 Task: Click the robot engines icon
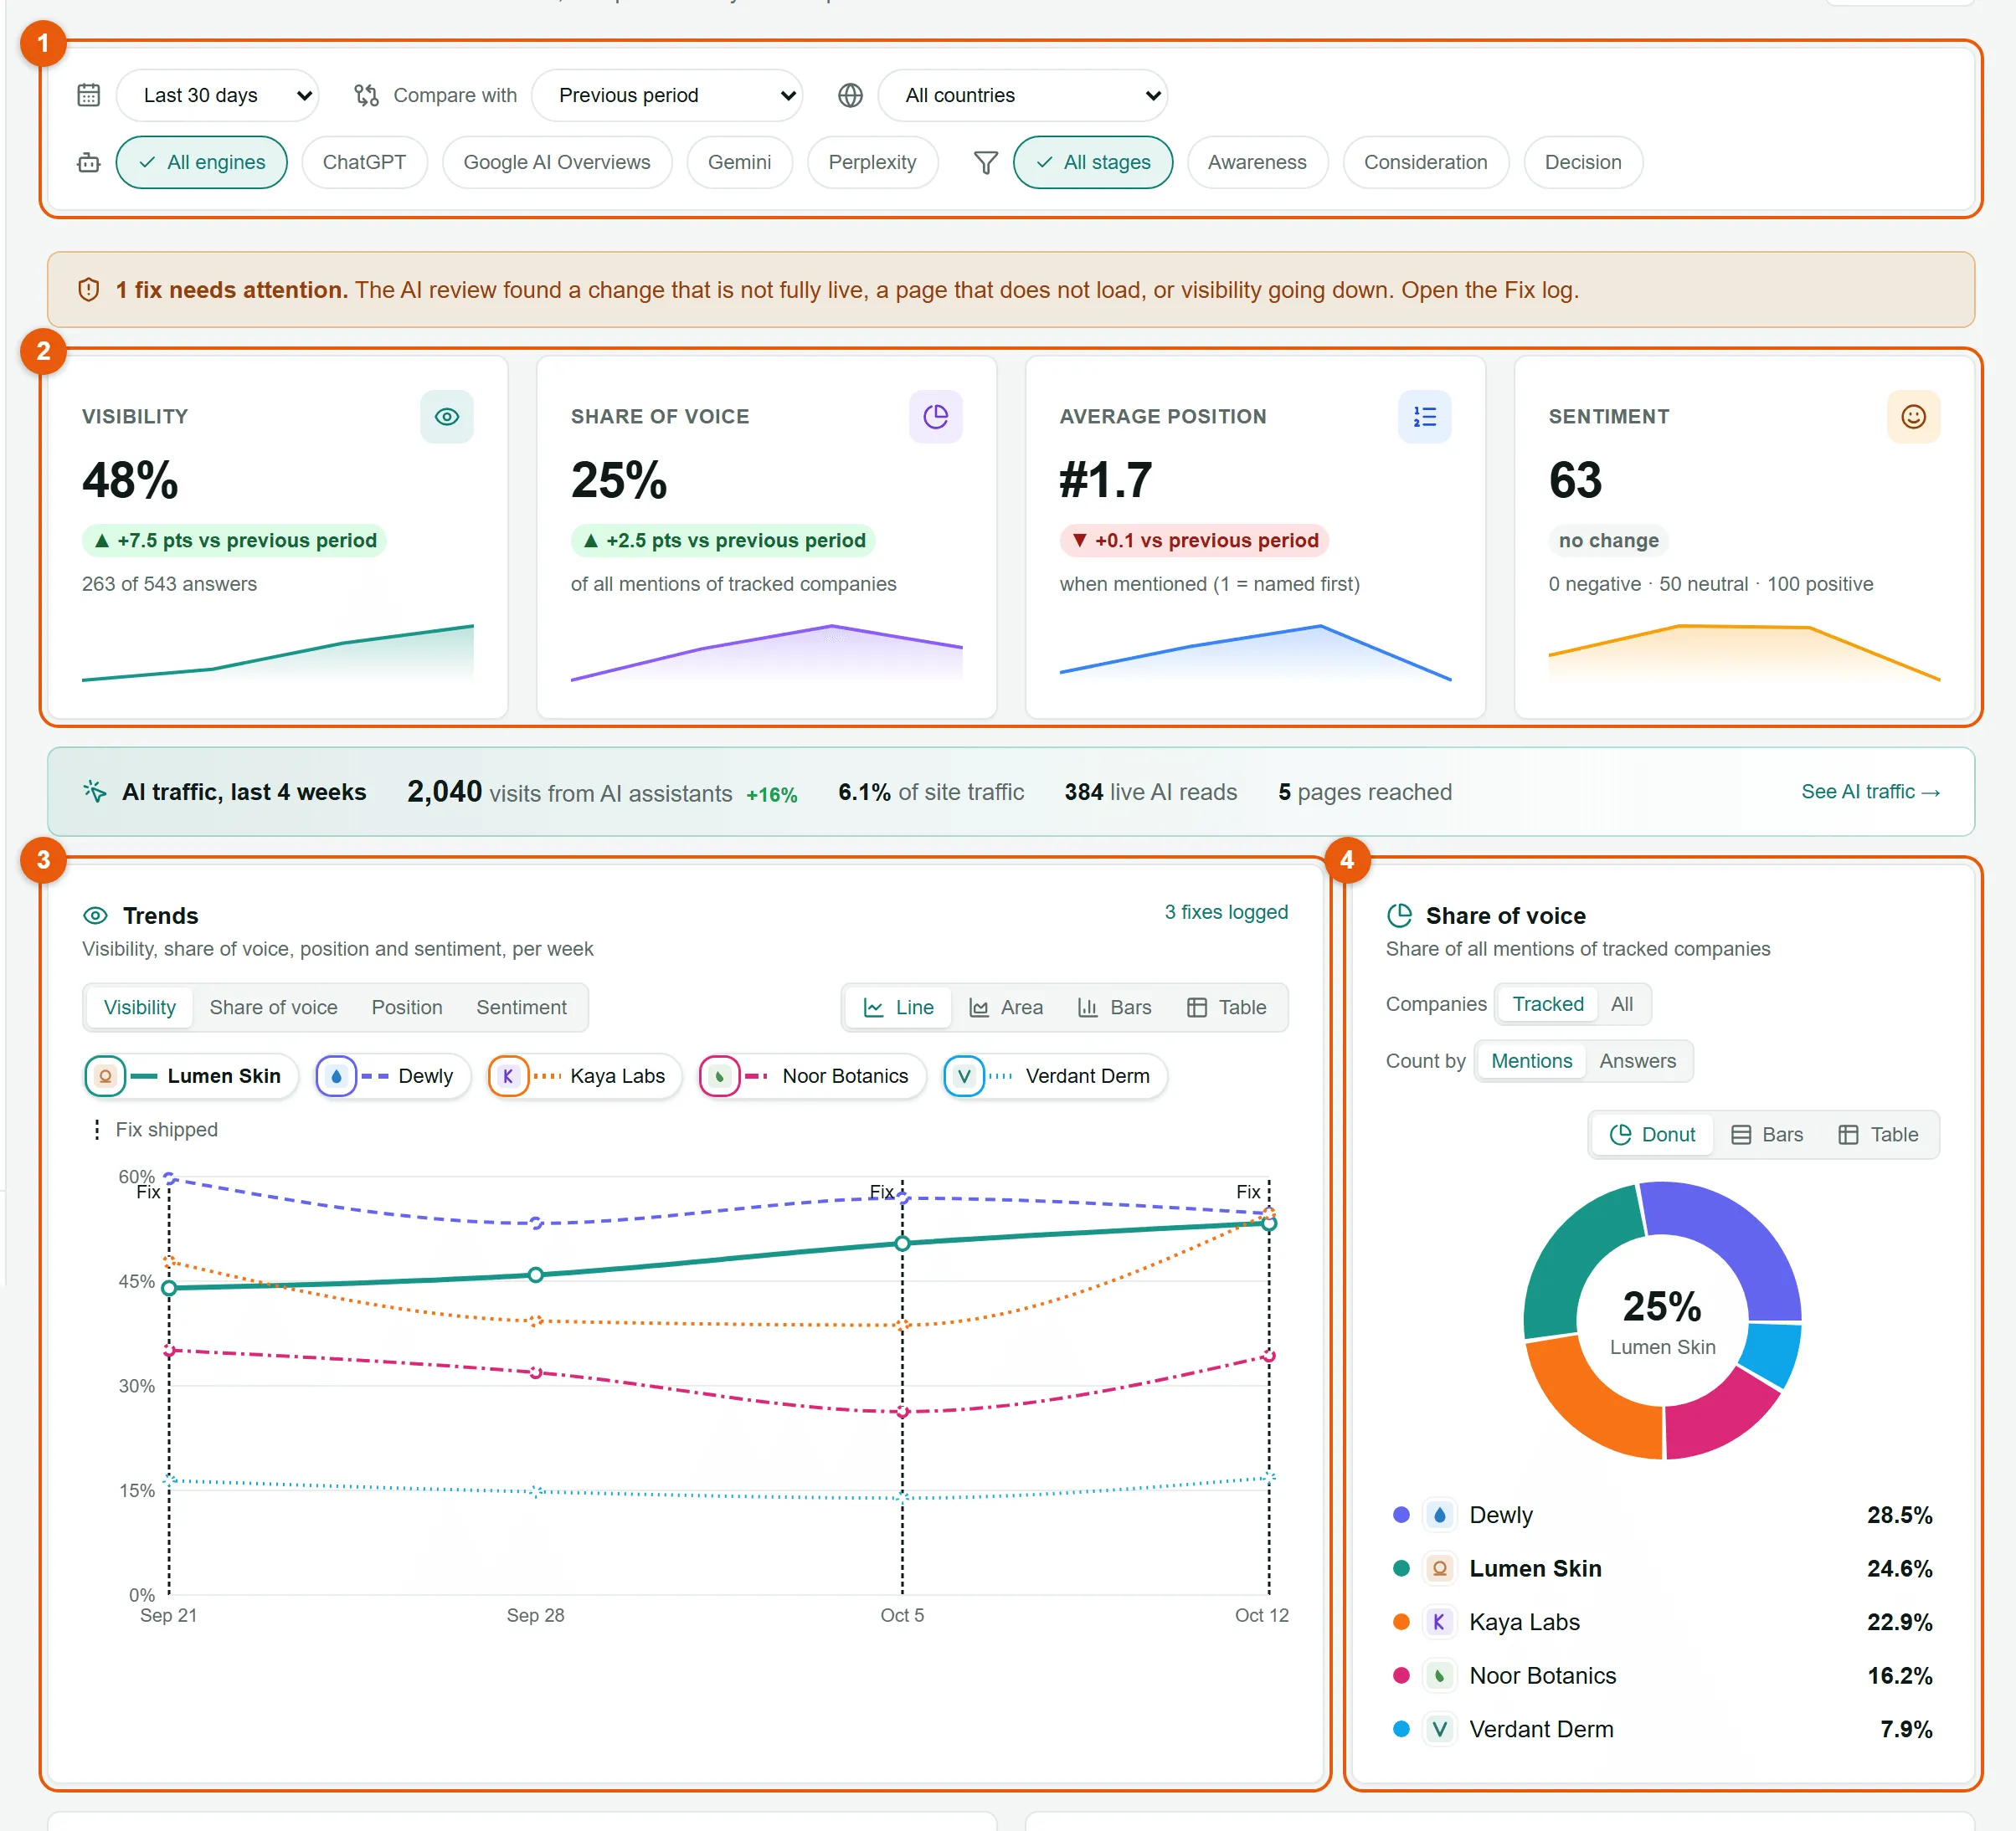click(x=89, y=162)
